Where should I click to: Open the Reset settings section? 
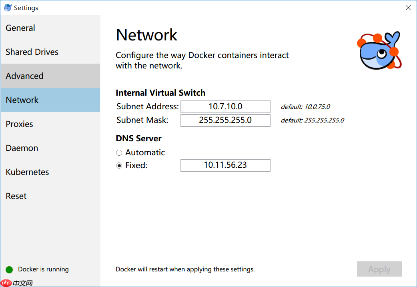tap(16, 196)
